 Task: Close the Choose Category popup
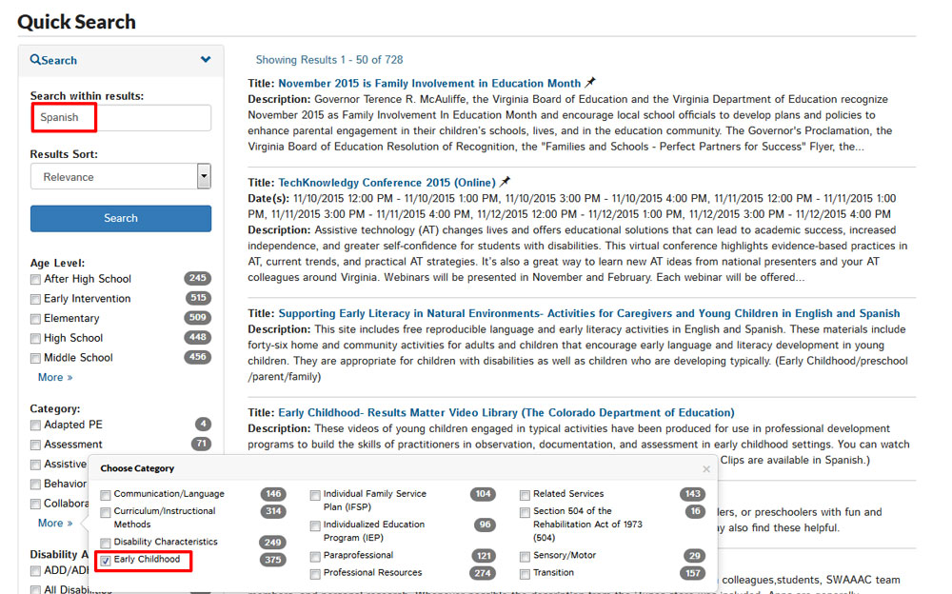pos(706,468)
